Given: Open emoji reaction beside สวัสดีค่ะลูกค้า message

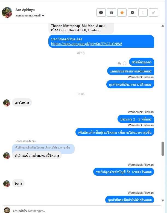Looking at the screenshot, I should tap(125, 63).
